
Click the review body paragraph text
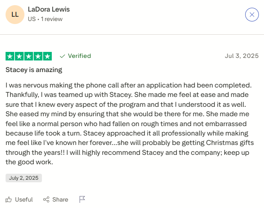pyautogui.click(x=128, y=124)
